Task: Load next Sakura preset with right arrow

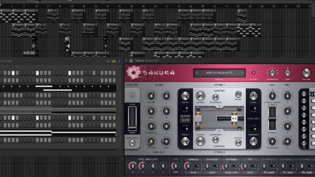Action: click(x=242, y=73)
